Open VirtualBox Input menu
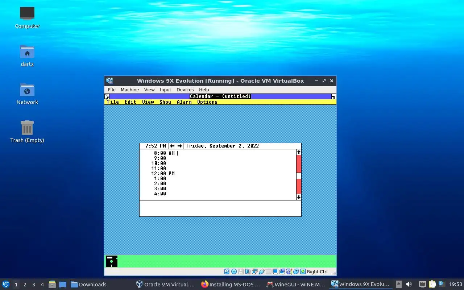The height and width of the screenshot is (290, 464). coord(165,90)
